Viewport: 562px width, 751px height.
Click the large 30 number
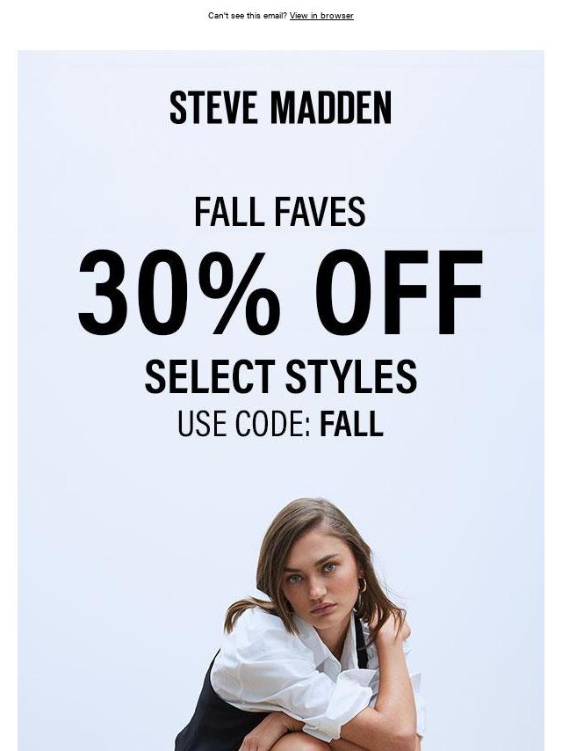(x=134, y=291)
